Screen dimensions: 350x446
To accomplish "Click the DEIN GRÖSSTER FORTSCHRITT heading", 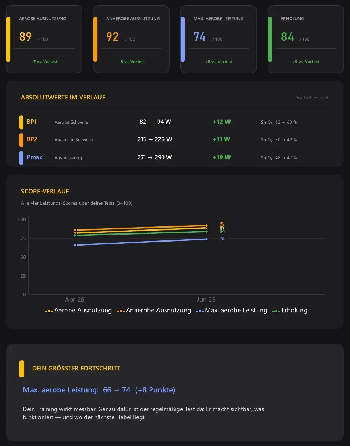I will click(76, 368).
